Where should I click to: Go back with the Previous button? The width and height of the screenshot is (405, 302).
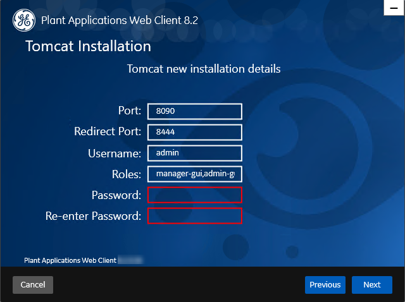coord(325,285)
